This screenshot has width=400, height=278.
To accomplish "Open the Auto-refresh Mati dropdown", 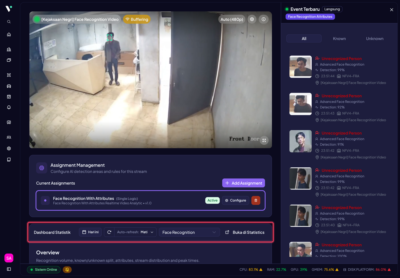I will coord(135,232).
